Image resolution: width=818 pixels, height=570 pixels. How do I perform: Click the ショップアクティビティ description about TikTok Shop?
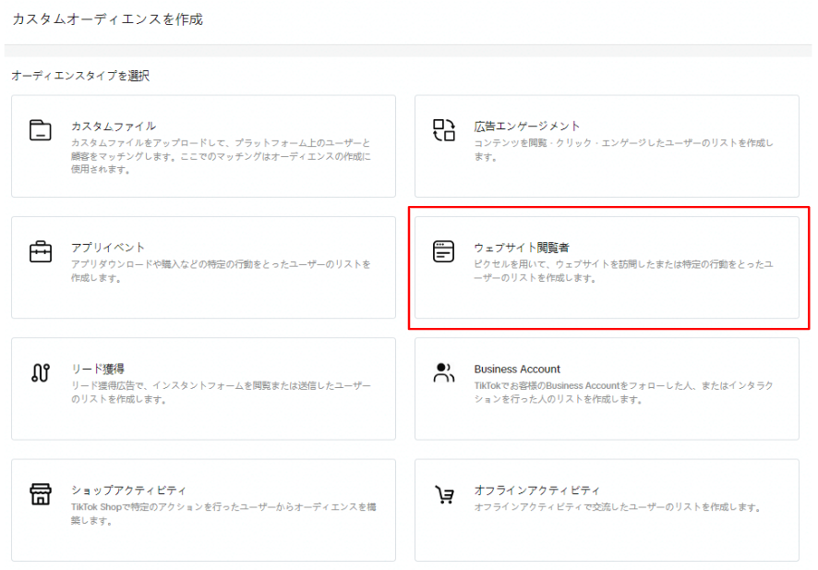(223, 513)
